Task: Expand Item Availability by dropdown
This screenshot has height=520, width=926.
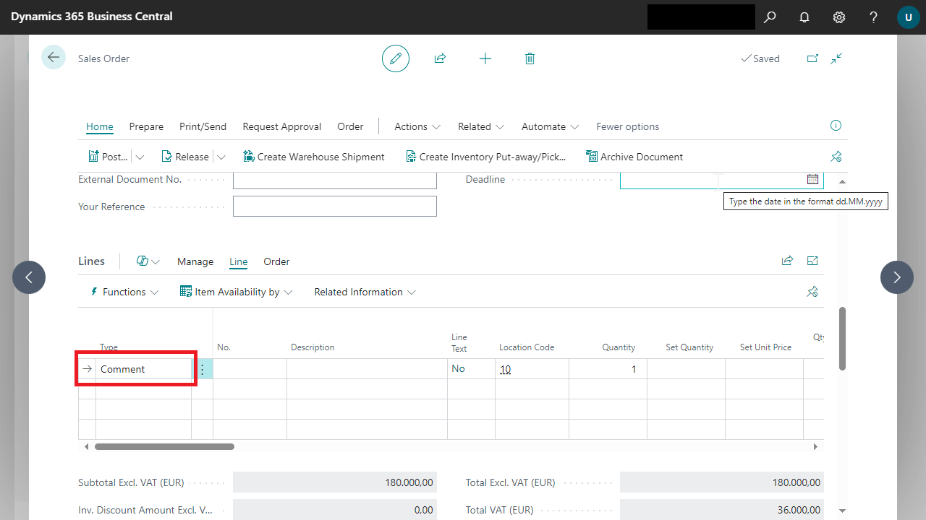Action: point(237,292)
